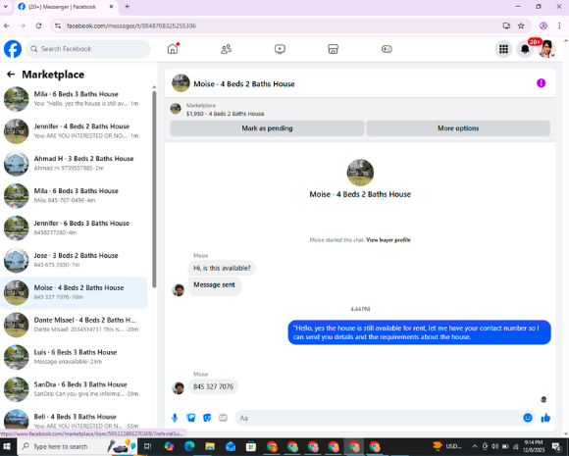Viewport: 569px width, 456px height.
Task: Open Ahmad H - 3 Beds 2 Baths House chat
Action: [75, 163]
